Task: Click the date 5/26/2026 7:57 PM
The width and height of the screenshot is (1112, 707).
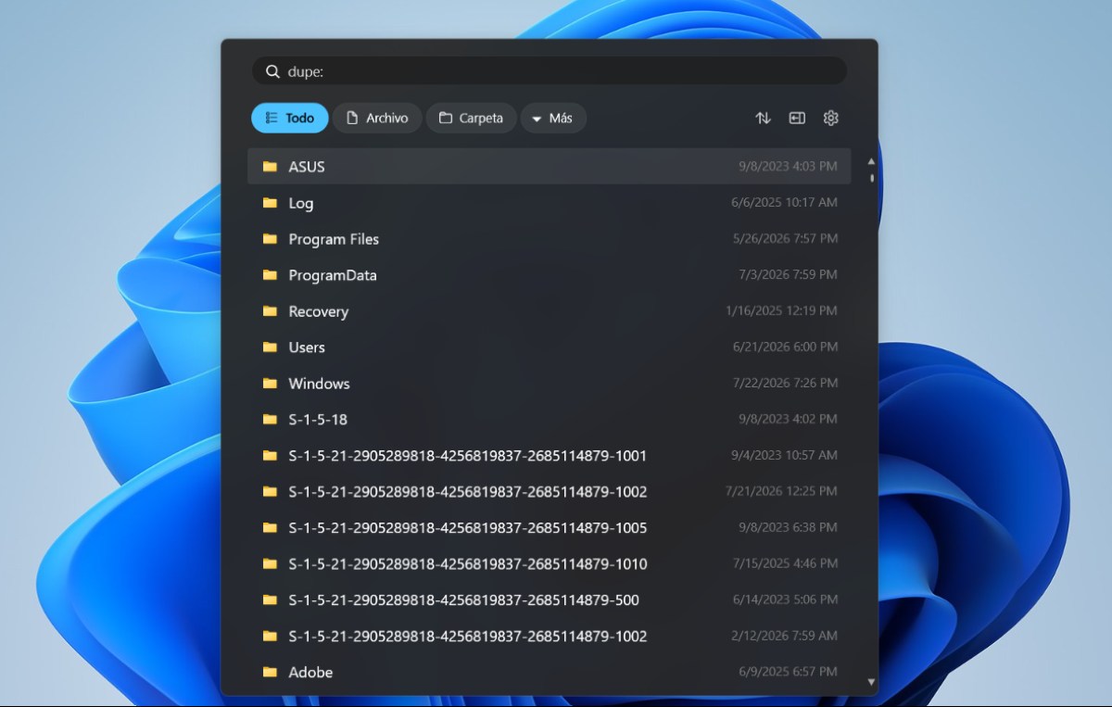Action: pos(785,238)
